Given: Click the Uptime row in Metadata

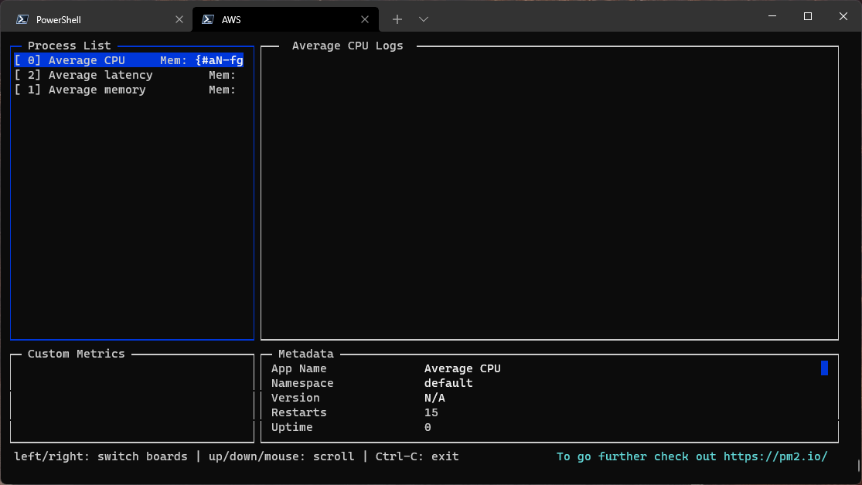Looking at the screenshot, I should pos(291,427).
